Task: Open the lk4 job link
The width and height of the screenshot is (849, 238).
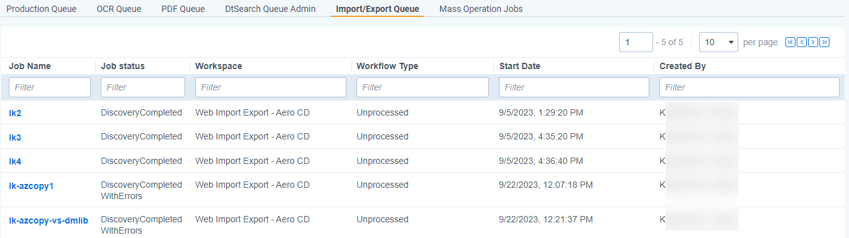Action: 15,161
